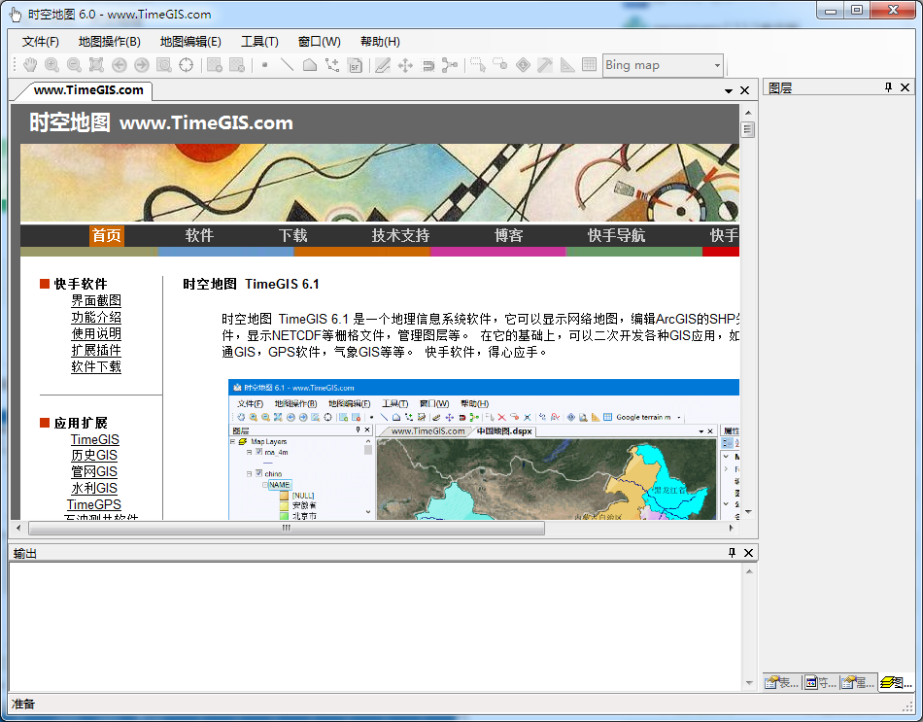Select the add vertex path tool
The height and width of the screenshot is (722, 923).
click(x=332, y=65)
